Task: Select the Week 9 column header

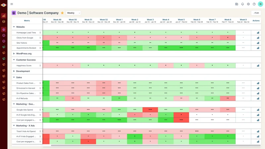Action: (x=243, y=21)
